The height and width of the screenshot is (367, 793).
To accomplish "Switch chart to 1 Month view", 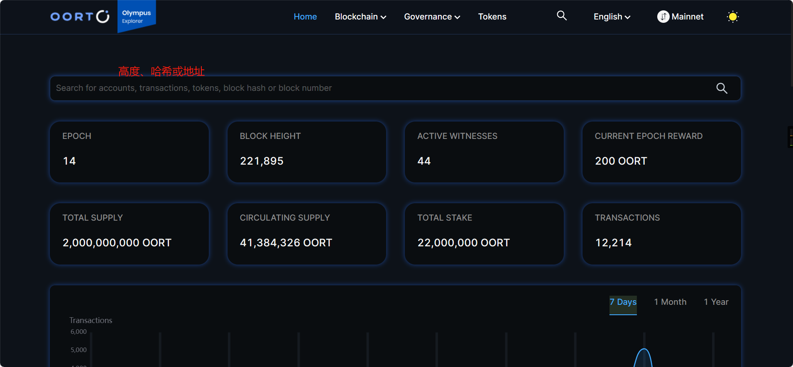I will click(x=670, y=302).
